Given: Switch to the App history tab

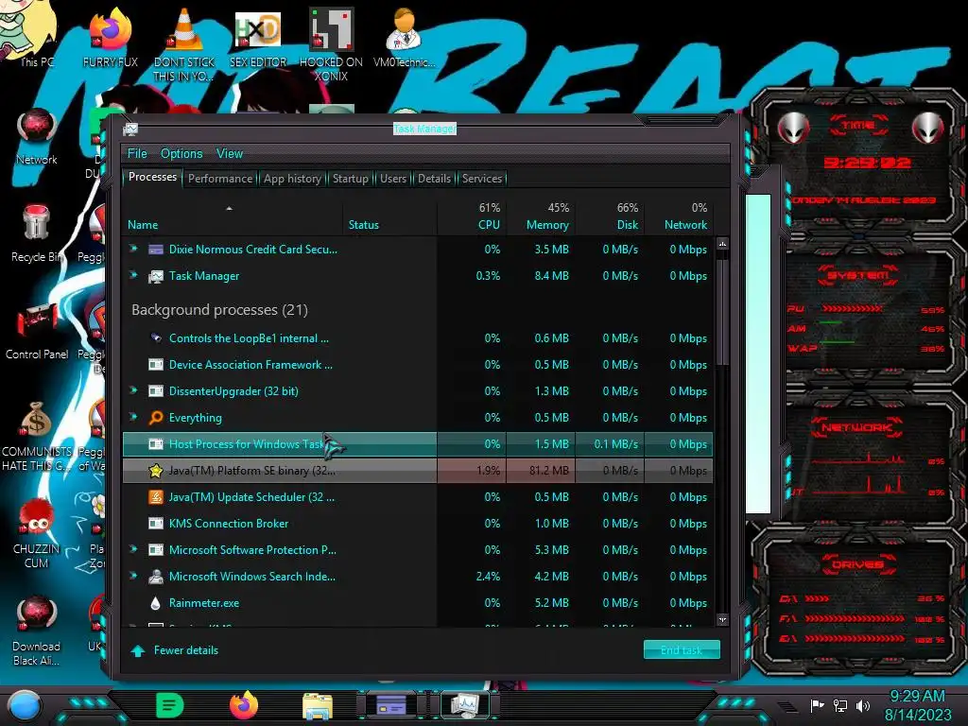Looking at the screenshot, I should 293,179.
